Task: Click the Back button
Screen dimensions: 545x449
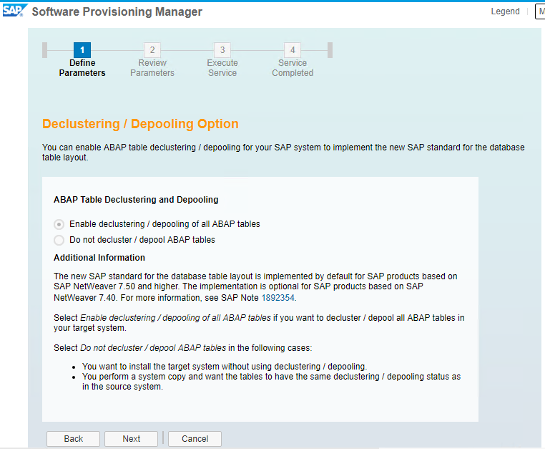Action: coord(74,439)
